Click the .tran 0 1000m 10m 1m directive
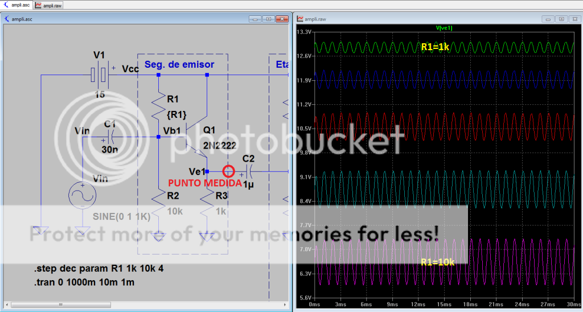The image size is (583, 312). tap(84, 282)
